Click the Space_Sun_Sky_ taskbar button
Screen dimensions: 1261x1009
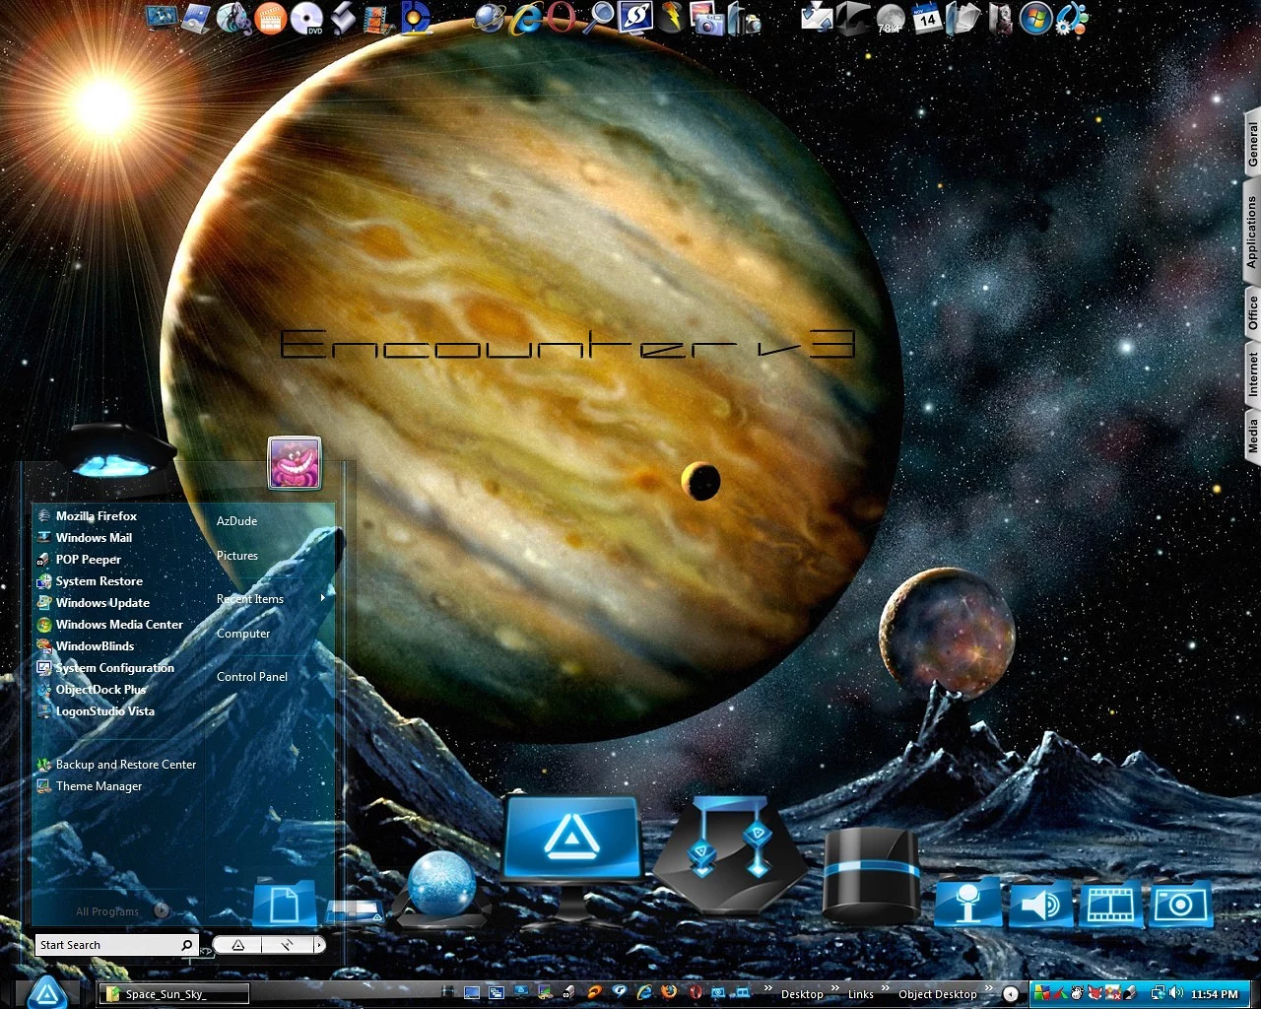click(x=173, y=993)
